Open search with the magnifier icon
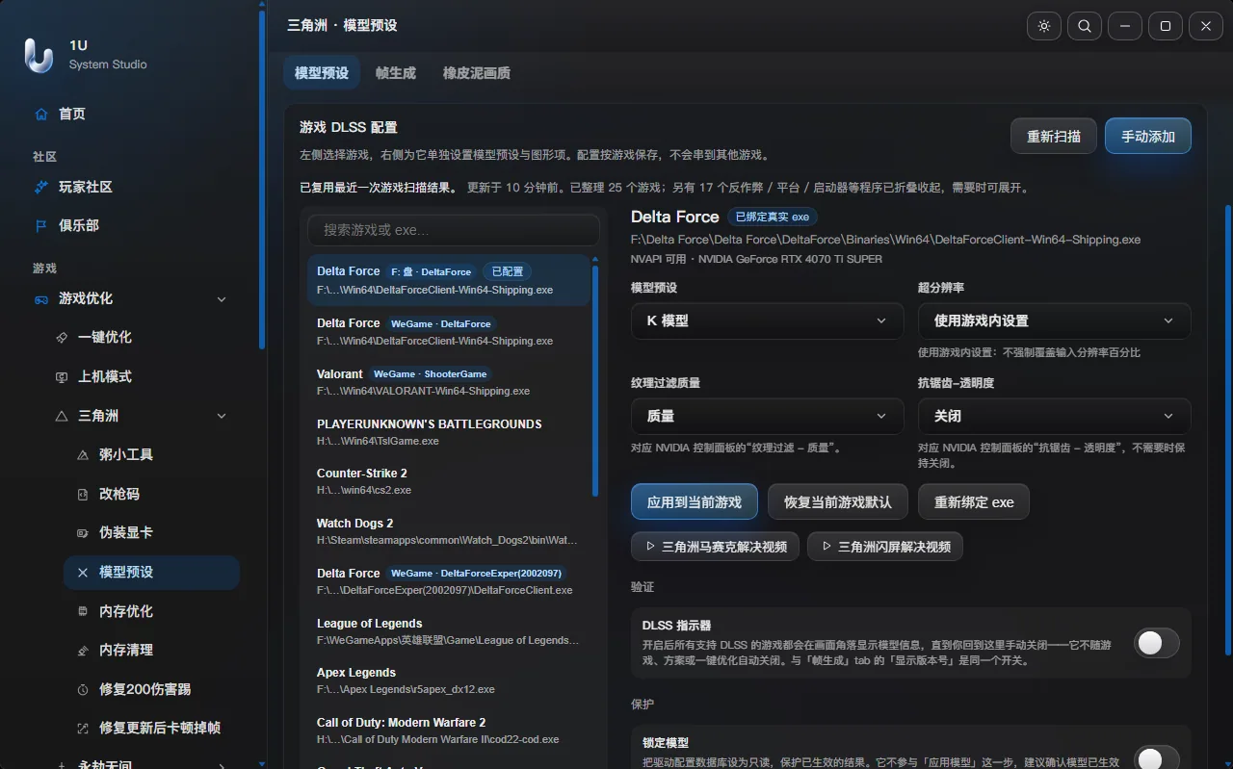This screenshot has width=1233, height=769. click(x=1085, y=26)
